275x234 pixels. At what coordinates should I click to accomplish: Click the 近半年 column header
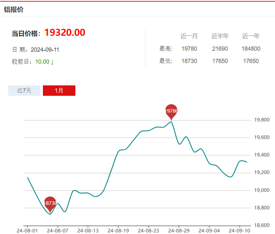(220, 36)
